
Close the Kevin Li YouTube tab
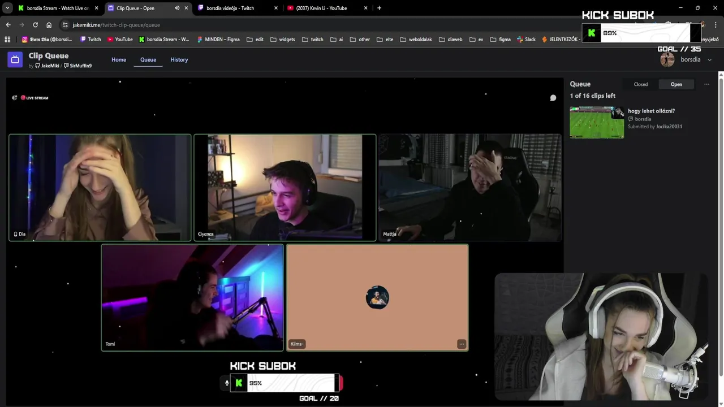(x=366, y=8)
